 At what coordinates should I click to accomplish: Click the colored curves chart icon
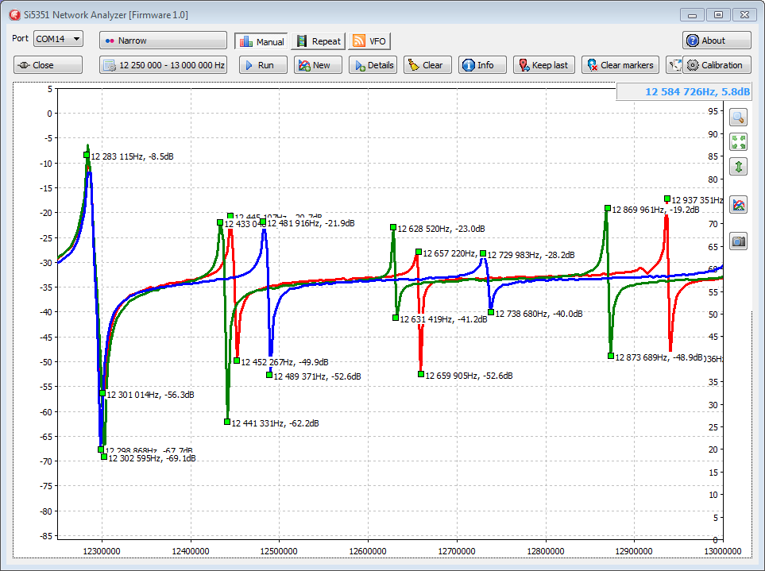tap(739, 205)
